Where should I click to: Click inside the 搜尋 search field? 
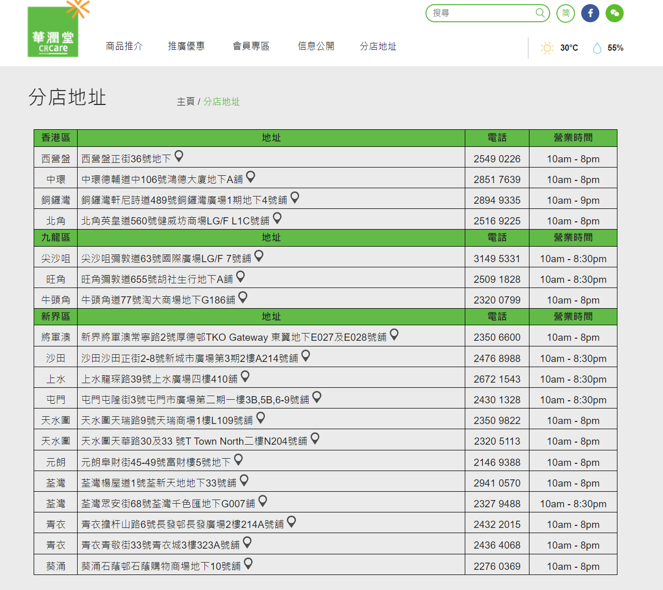click(x=481, y=13)
